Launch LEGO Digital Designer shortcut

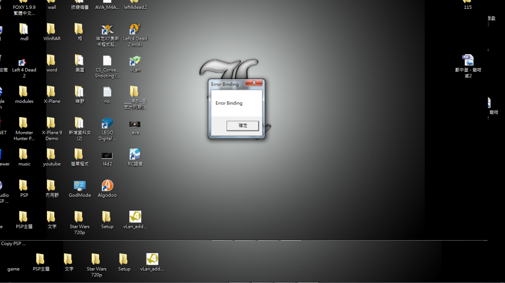click(x=107, y=124)
